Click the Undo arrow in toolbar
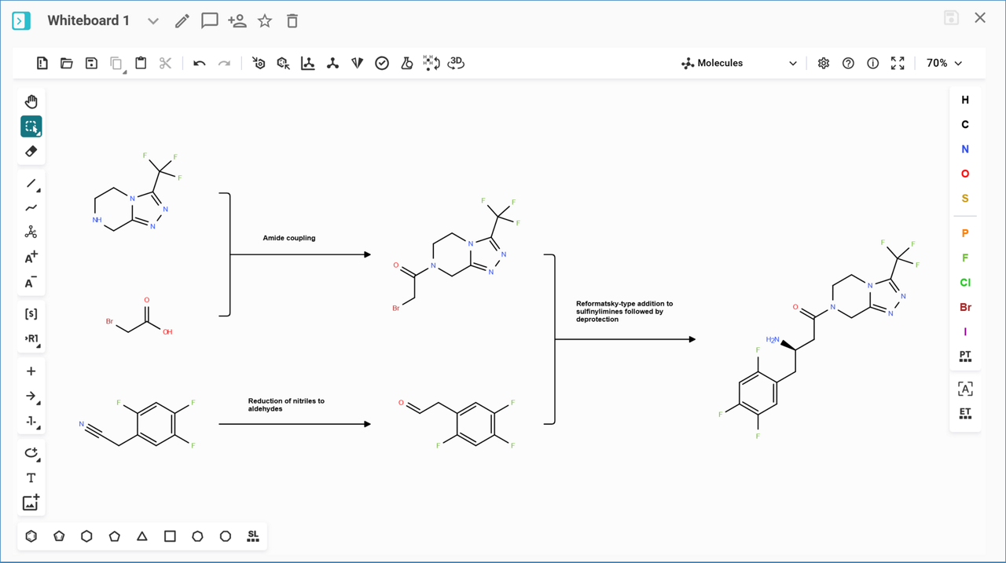 [x=199, y=63]
